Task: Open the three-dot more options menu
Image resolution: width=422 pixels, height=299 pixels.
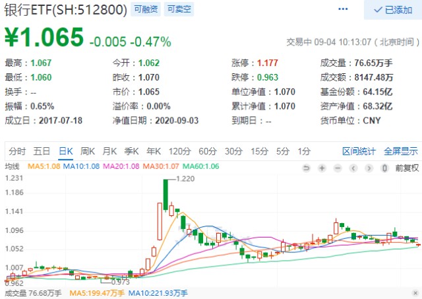Action: pyautogui.click(x=343, y=9)
